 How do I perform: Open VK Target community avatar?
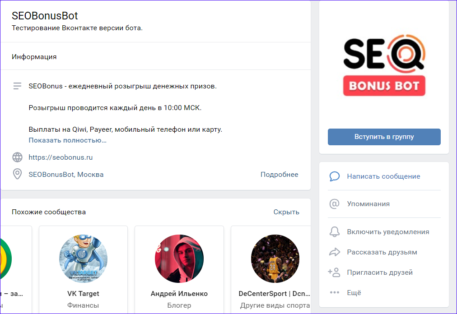83,259
